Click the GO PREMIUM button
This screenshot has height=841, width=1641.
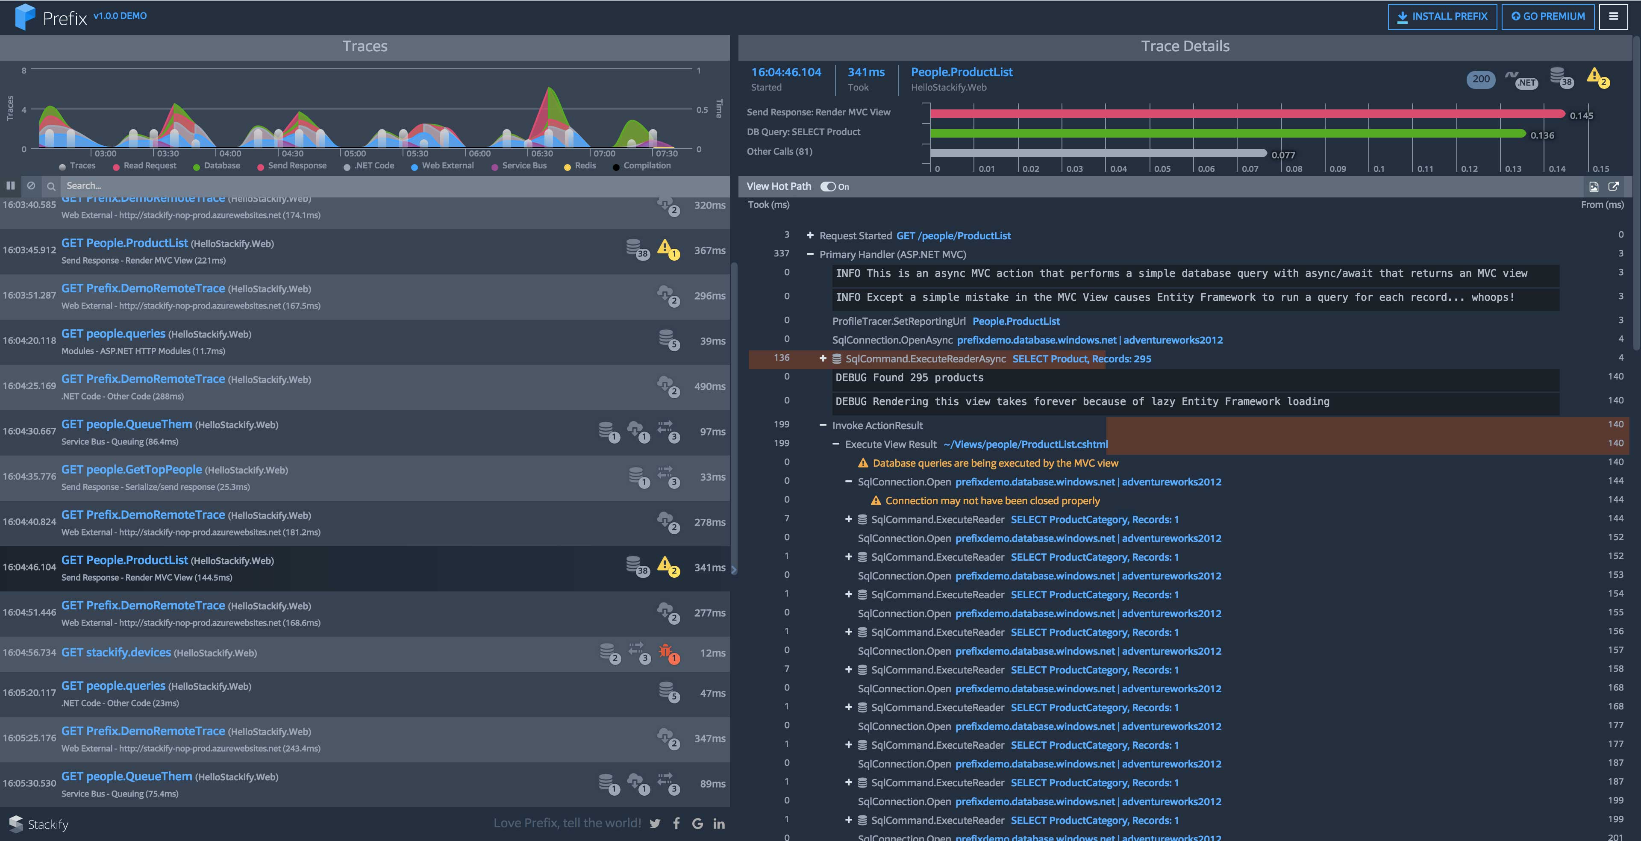1548,17
